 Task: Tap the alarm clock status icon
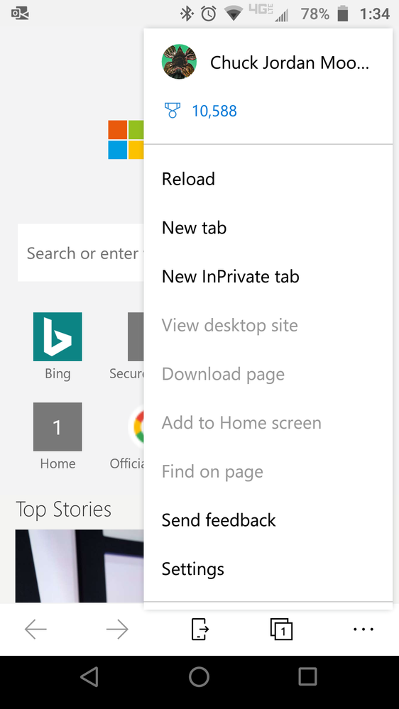[209, 13]
